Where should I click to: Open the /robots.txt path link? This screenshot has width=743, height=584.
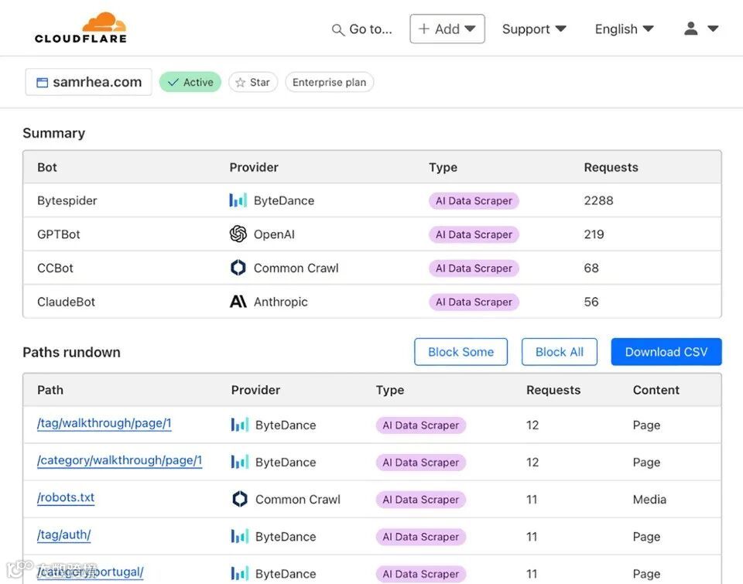[66, 497]
